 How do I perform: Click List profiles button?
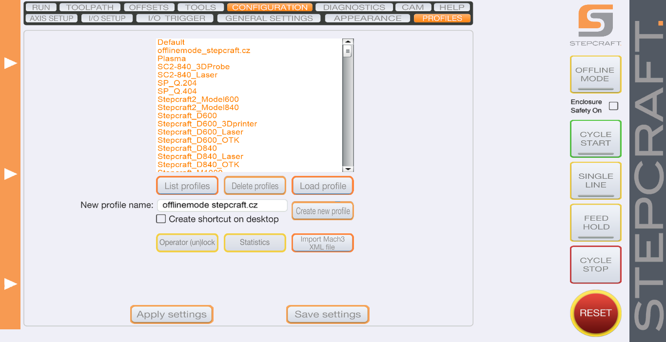tap(187, 186)
